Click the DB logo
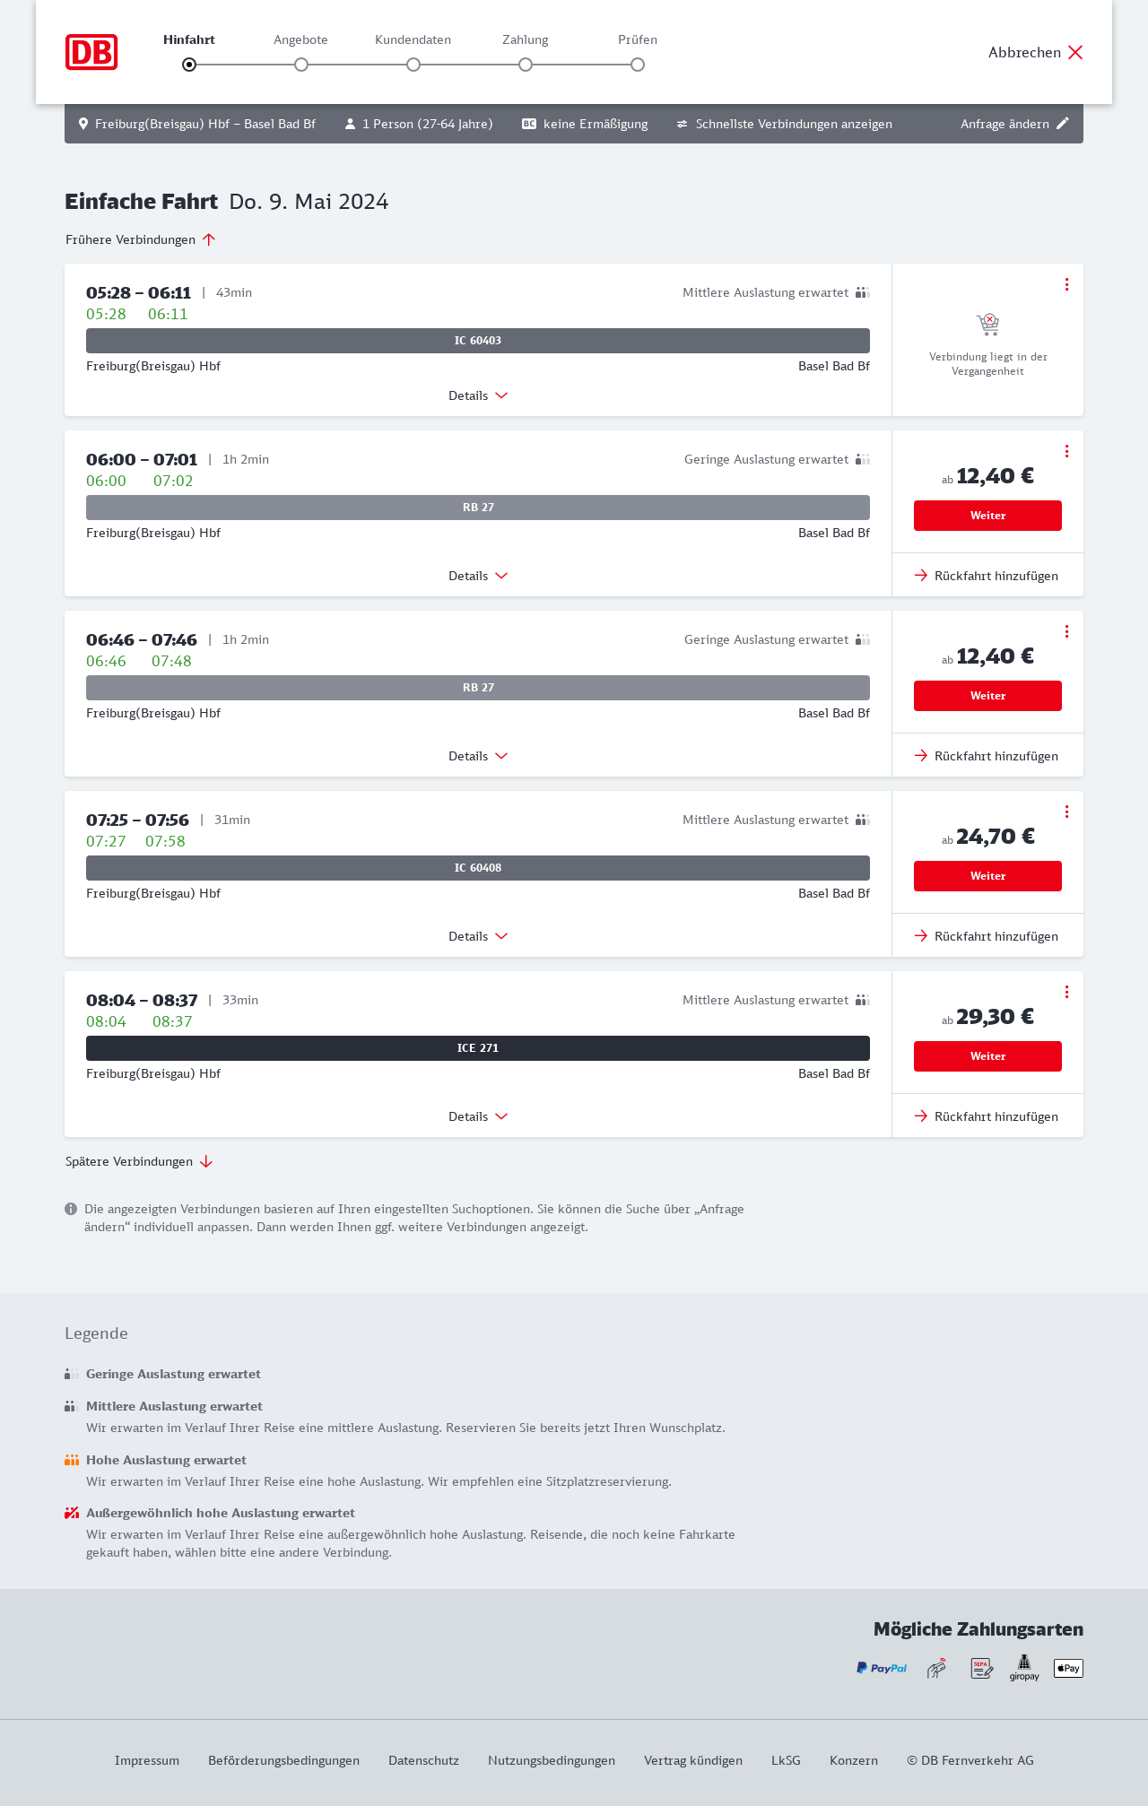Screen dimensions: 1148x1806 pos(91,52)
